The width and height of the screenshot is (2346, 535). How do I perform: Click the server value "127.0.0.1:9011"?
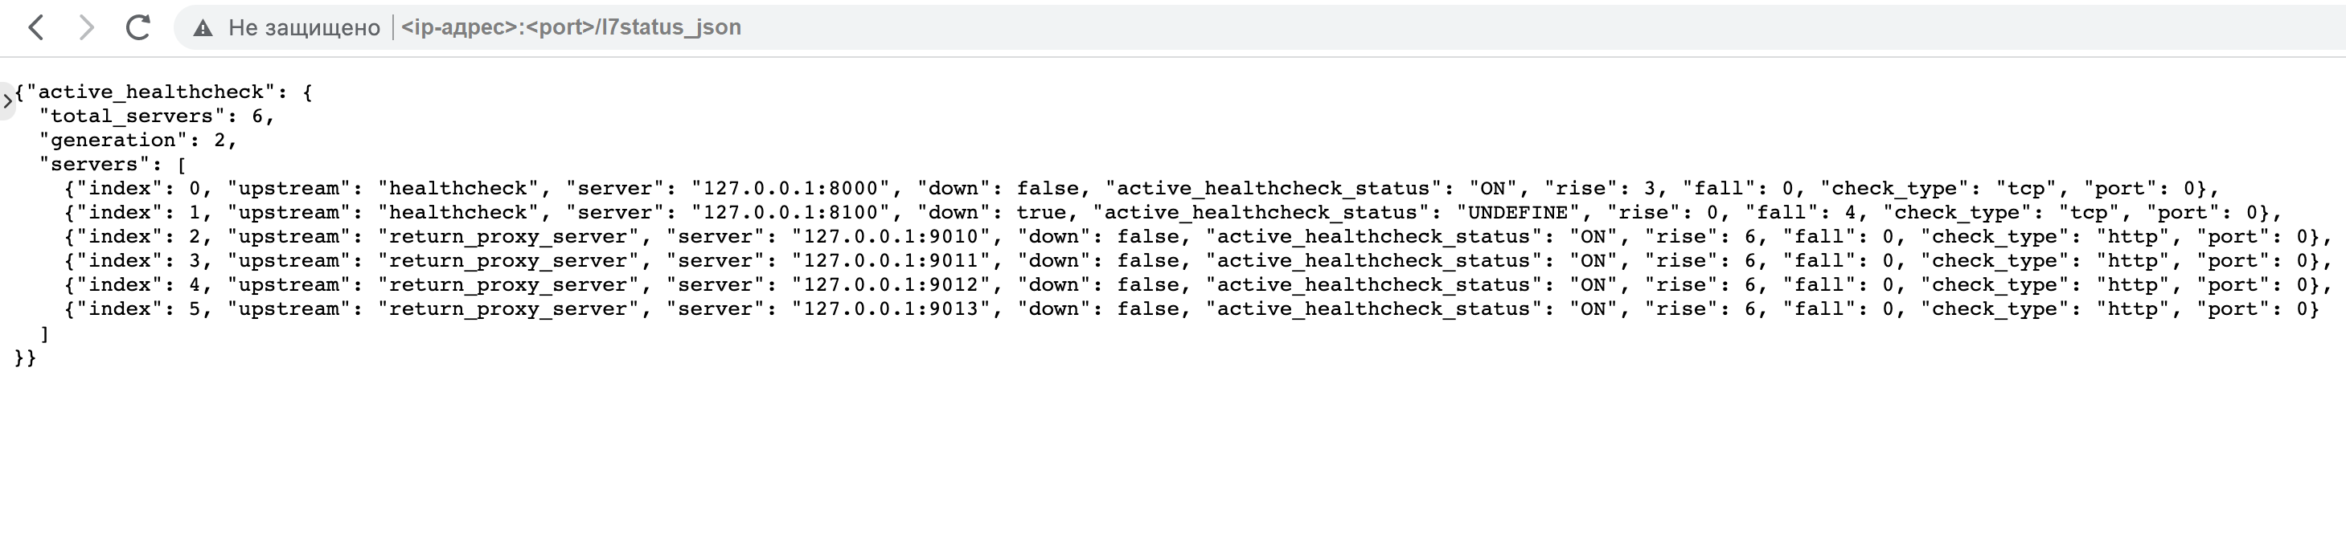pyautogui.click(x=891, y=261)
